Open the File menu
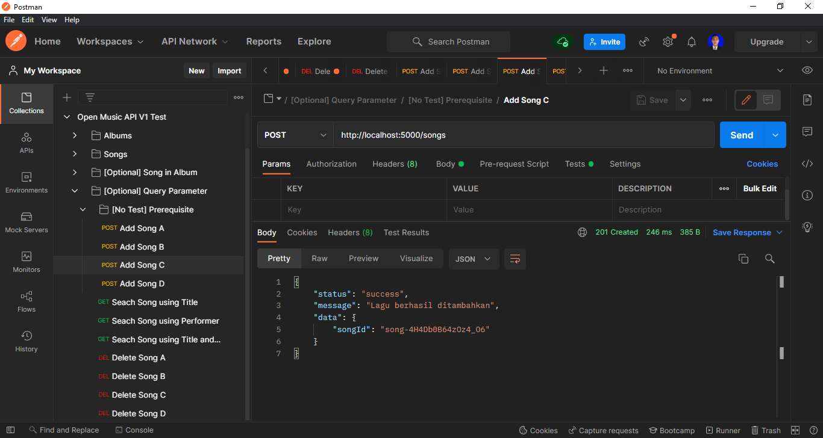823x438 pixels. point(9,20)
